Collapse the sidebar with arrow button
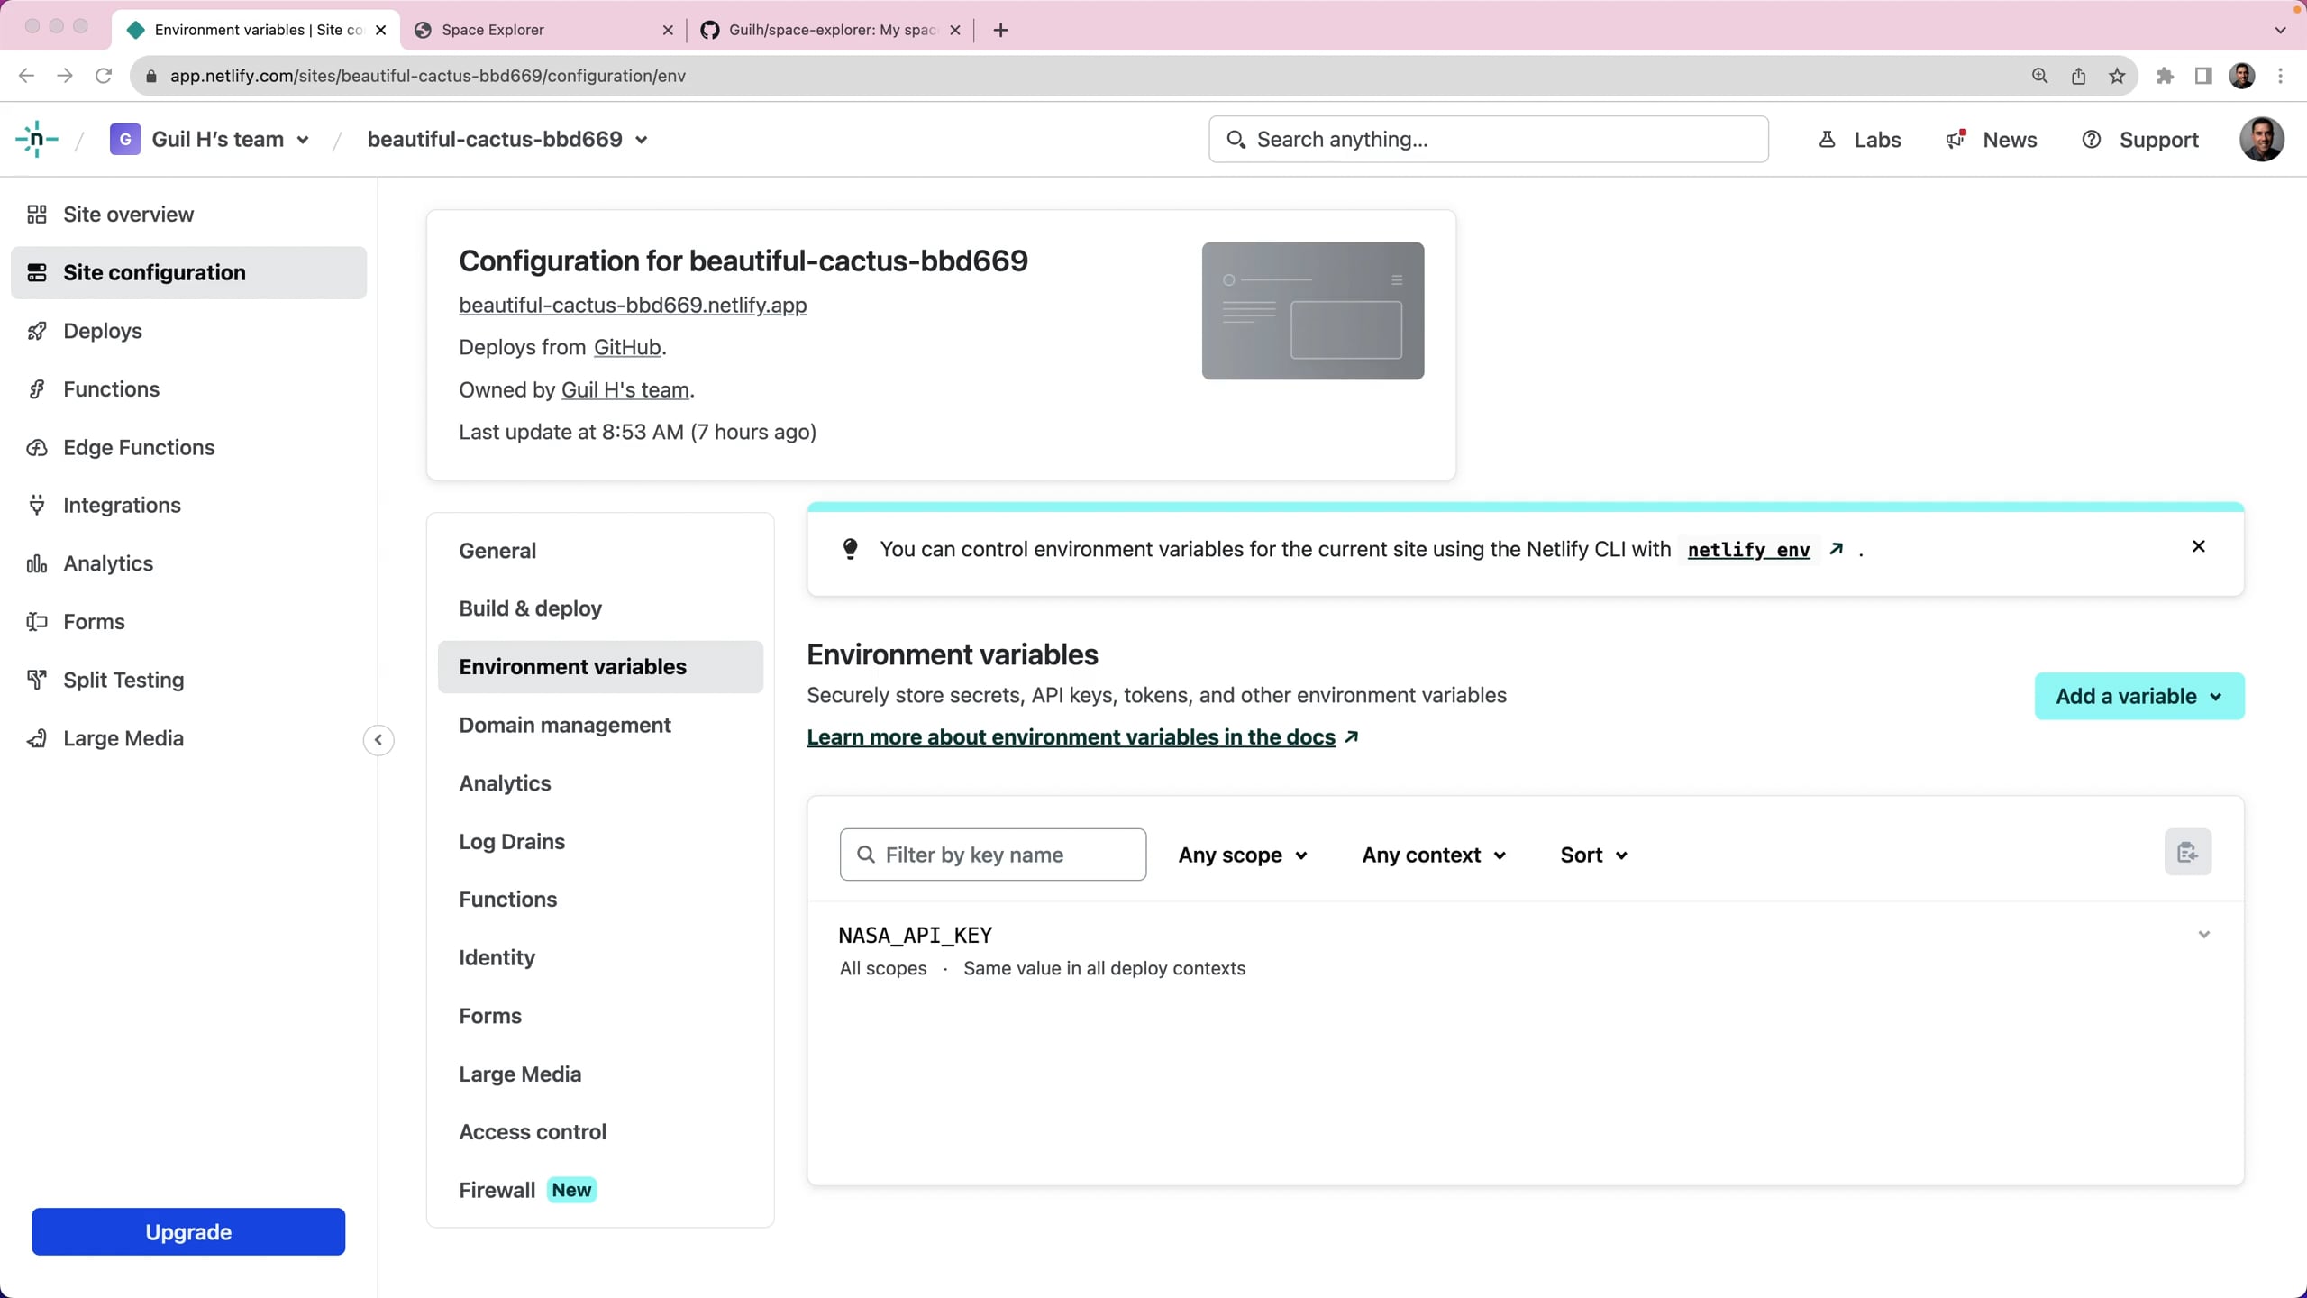The height and width of the screenshot is (1298, 2307). 378,740
